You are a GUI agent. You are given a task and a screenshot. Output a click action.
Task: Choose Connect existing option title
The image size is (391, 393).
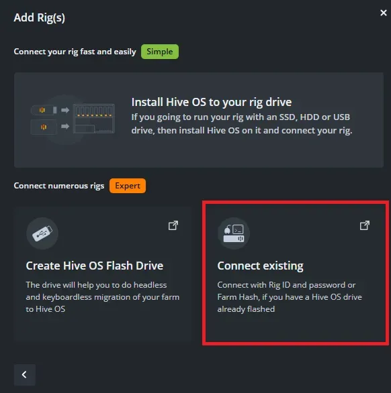pos(261,266)
